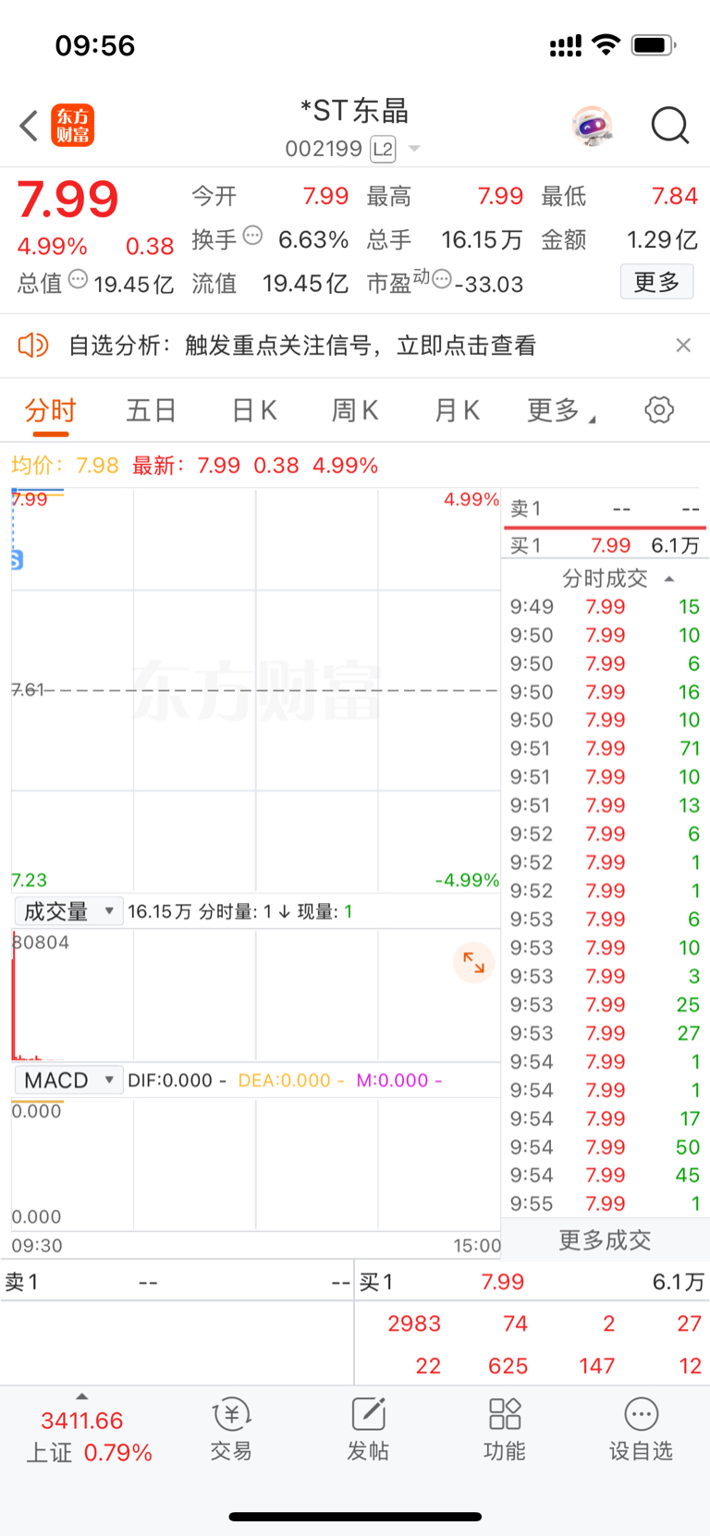The height and width of the screenshot is (1537, 710).
Task: Open 上证 3411.66 index quote
Action: (x=88, y=1437)
